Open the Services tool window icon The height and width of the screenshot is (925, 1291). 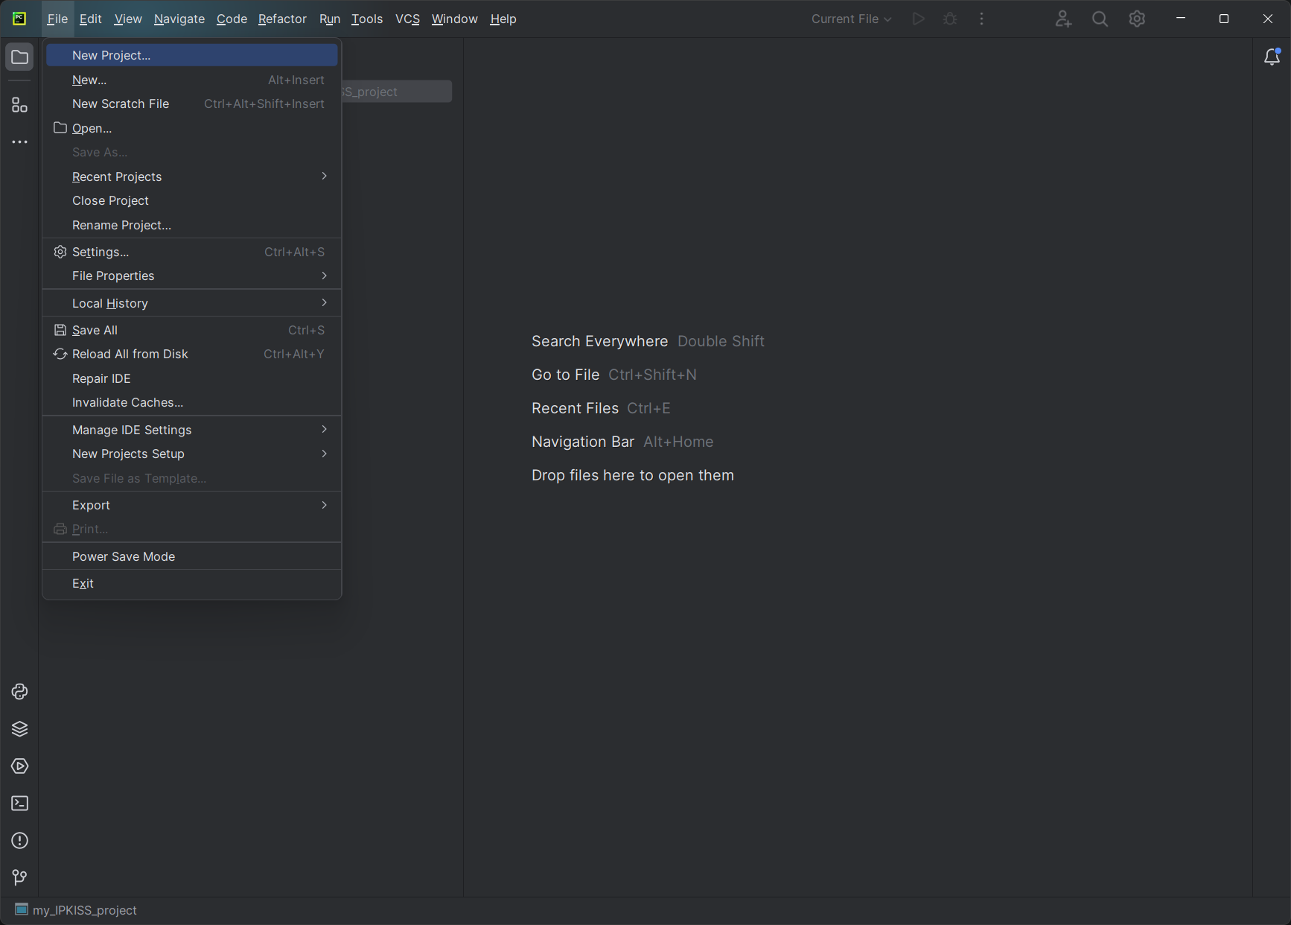[19, 766]
